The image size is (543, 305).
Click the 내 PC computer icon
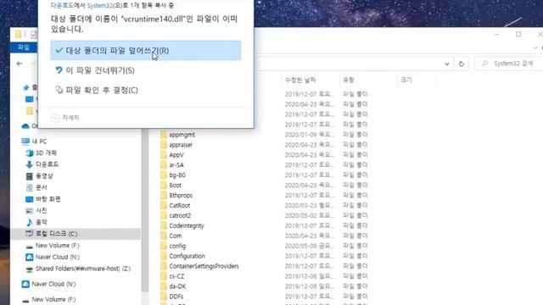25,141
